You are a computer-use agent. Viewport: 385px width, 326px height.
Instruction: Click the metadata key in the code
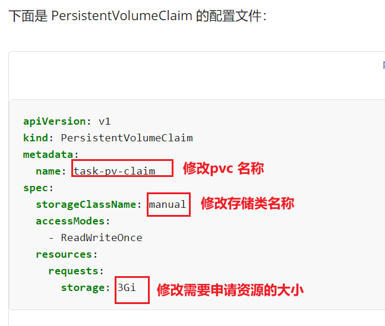click(x=48, y=154)
